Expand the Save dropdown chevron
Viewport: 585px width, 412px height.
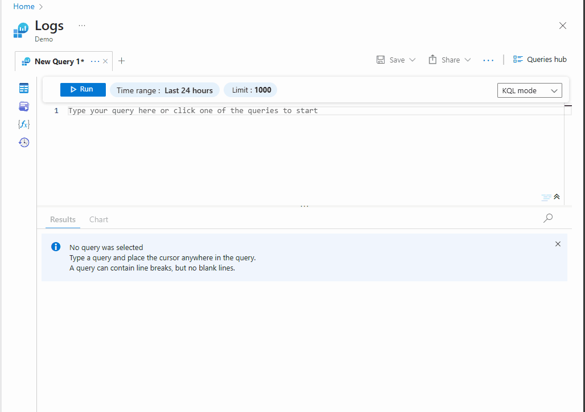pyautogui.click(x=412, y=60)
